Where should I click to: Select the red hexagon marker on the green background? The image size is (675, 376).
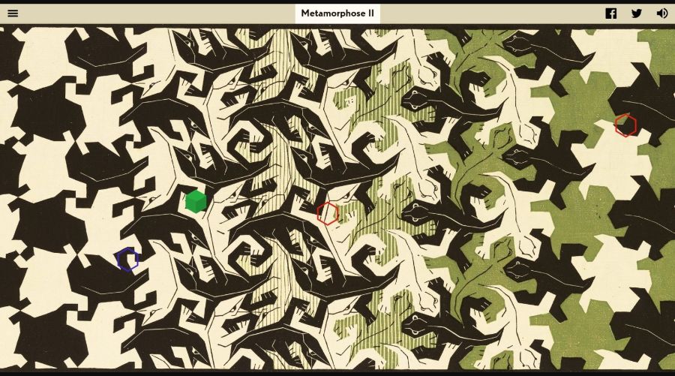point(625,125)
